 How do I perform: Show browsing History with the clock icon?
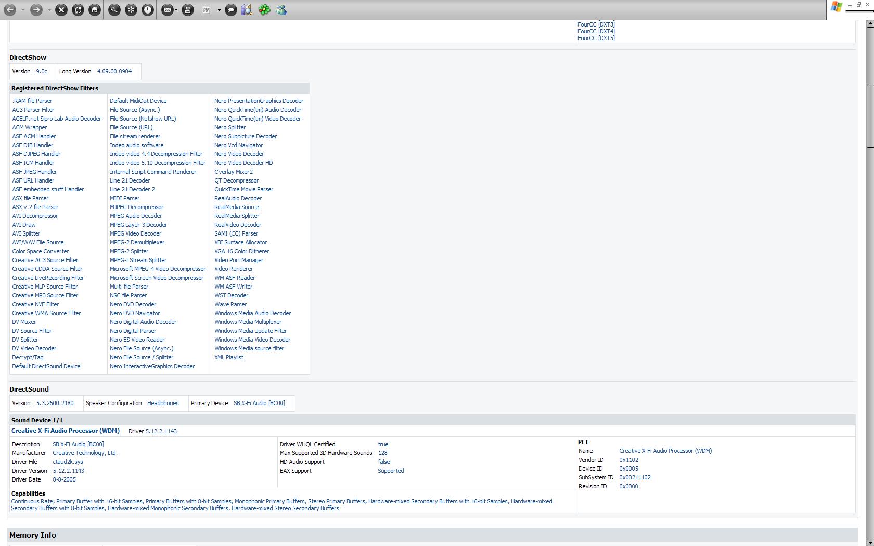(148, 10)
